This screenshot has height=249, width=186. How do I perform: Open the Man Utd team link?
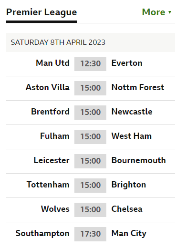[x=52, y=63]
